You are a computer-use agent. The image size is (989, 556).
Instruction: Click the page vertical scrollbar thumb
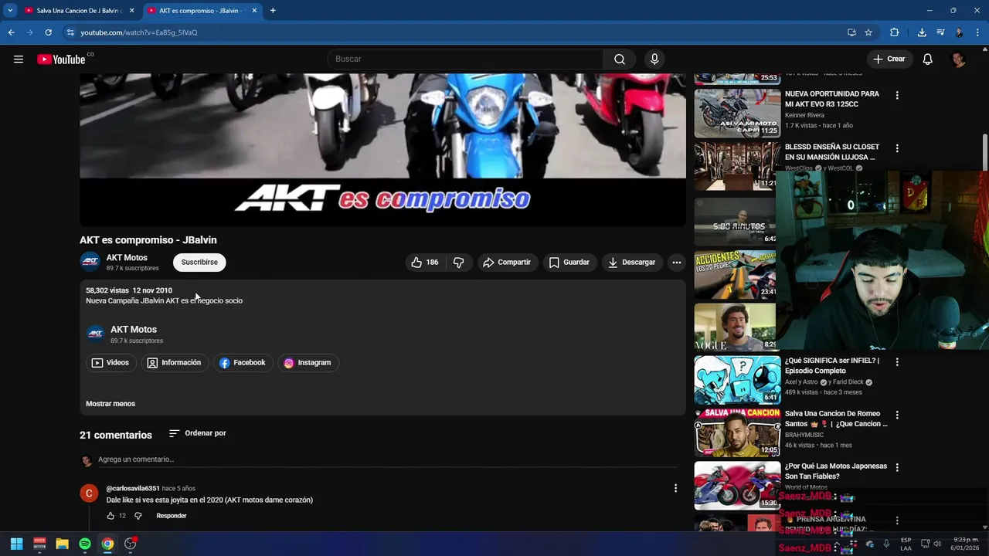point(985,151)
